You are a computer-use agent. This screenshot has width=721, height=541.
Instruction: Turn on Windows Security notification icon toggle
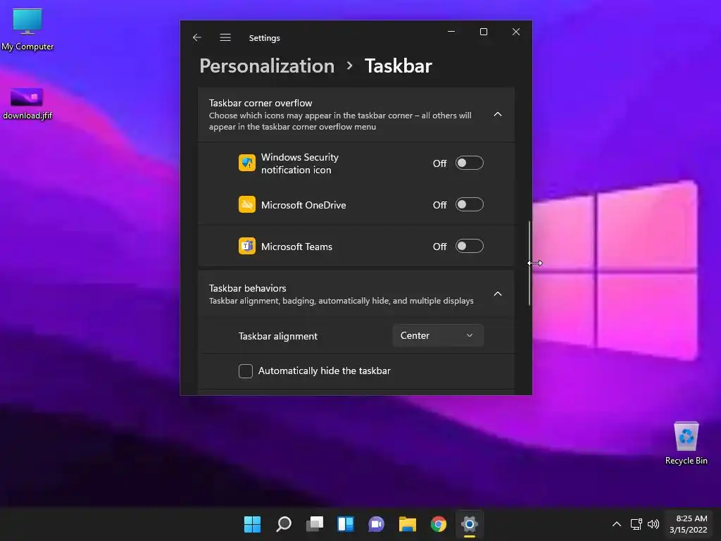[469, 163]
